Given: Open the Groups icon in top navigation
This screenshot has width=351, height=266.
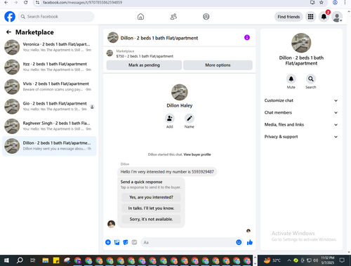Looking at the screenshot, I should [x=206, y=17].
